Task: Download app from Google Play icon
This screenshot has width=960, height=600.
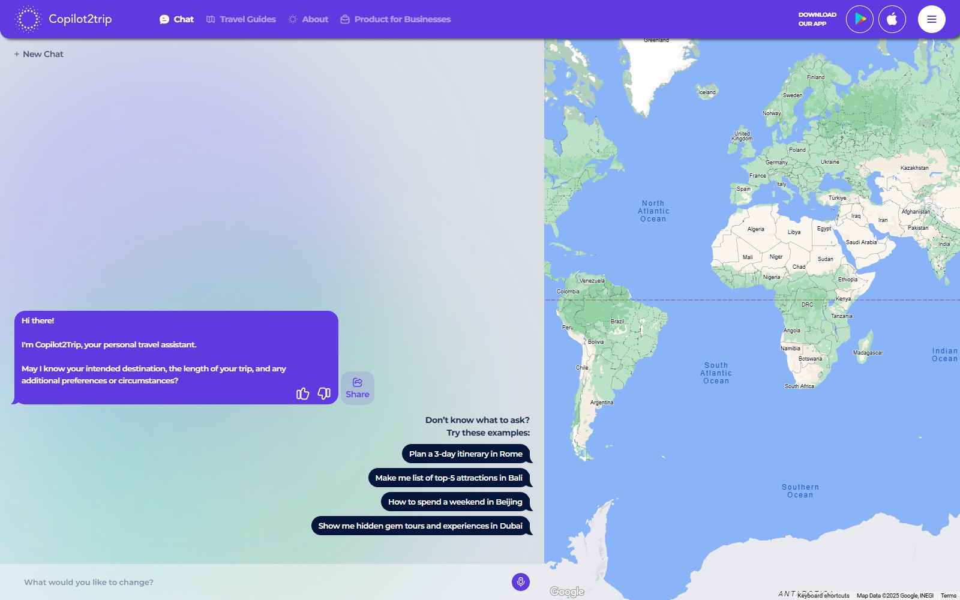Action: point(860,19)
